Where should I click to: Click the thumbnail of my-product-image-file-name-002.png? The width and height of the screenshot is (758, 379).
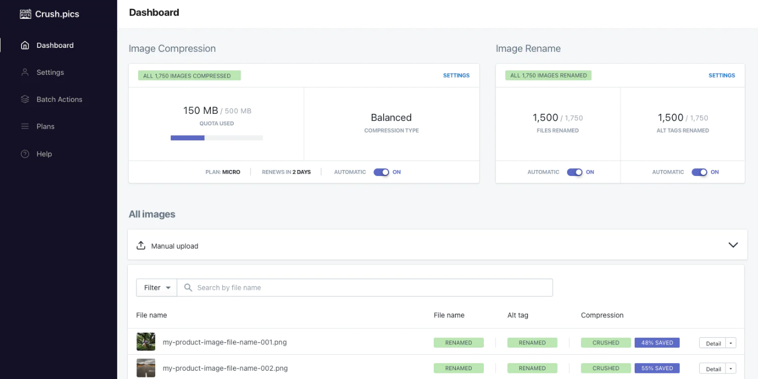click(x=145, y=367)
